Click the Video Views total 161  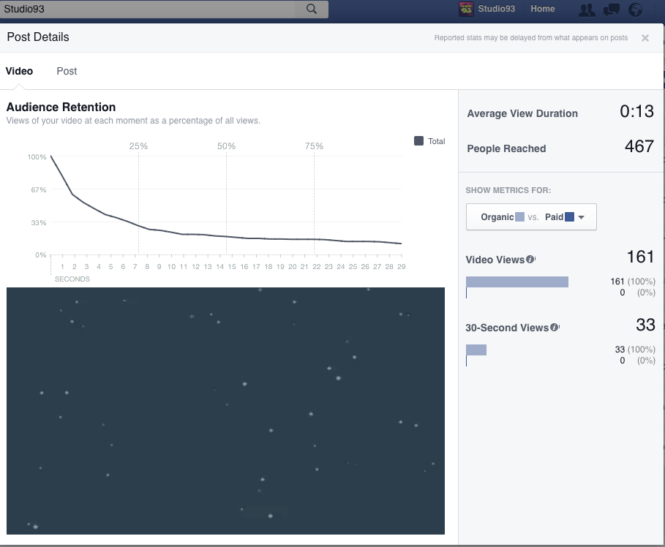click(640, 257)
